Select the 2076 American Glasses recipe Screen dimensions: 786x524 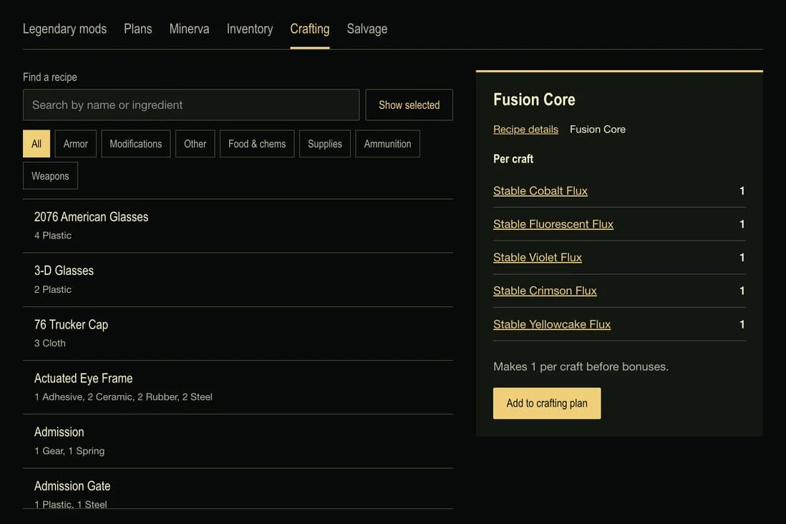(x=238, y=226)
